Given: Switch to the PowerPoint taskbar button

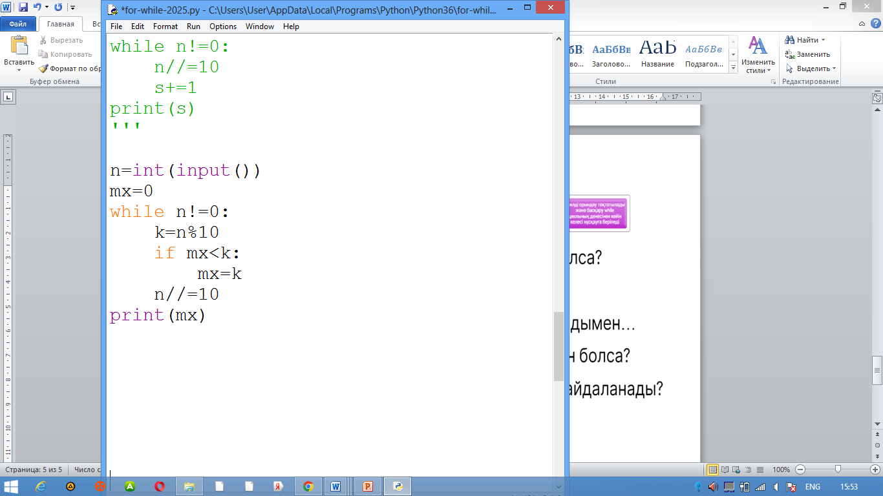Looking at the screenshot, I should click(368, 486).
